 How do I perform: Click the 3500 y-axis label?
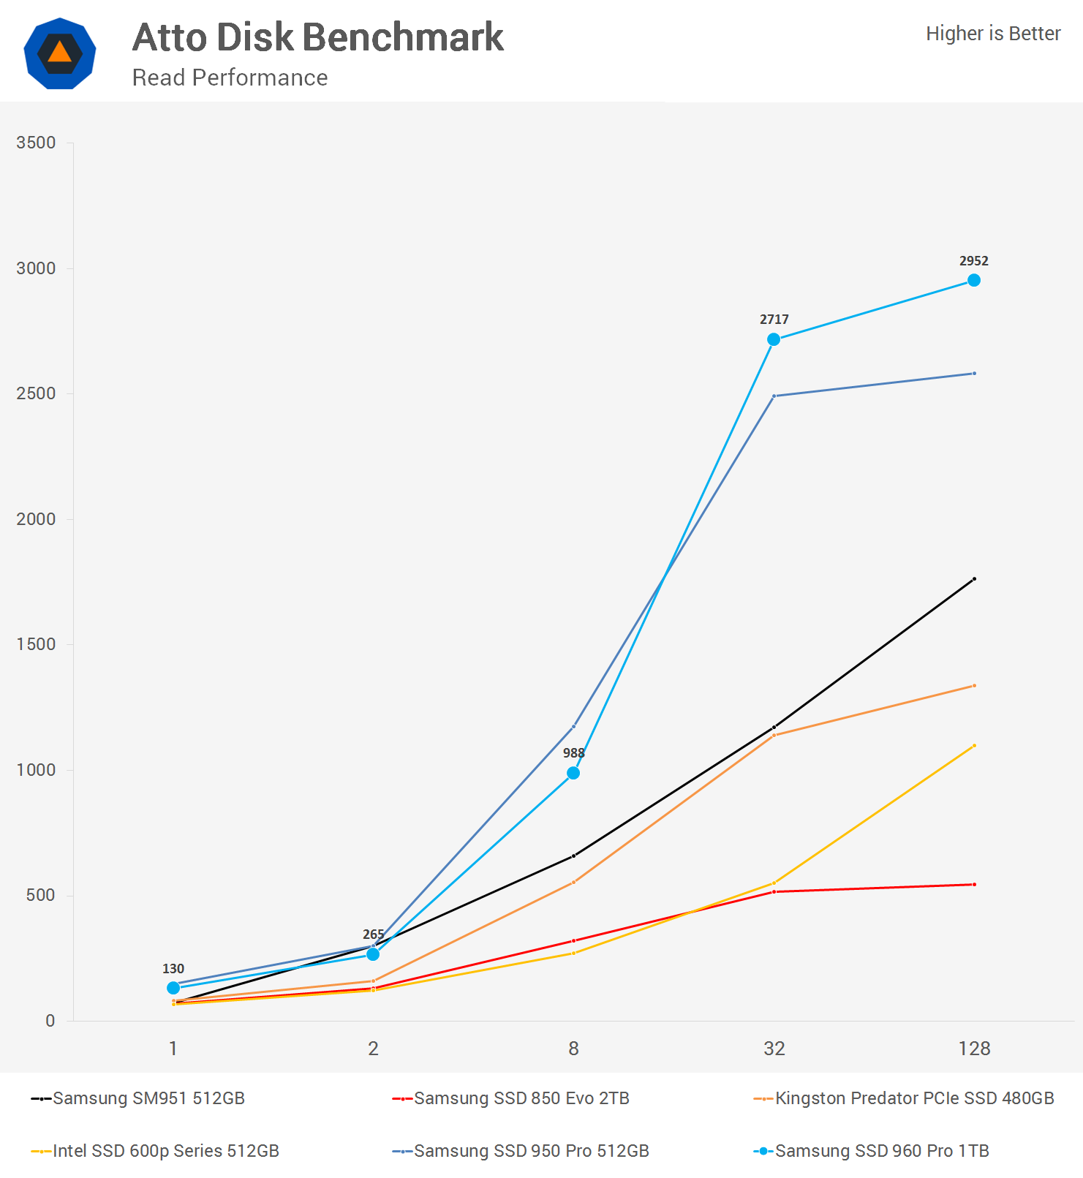(x=36, y=143)
